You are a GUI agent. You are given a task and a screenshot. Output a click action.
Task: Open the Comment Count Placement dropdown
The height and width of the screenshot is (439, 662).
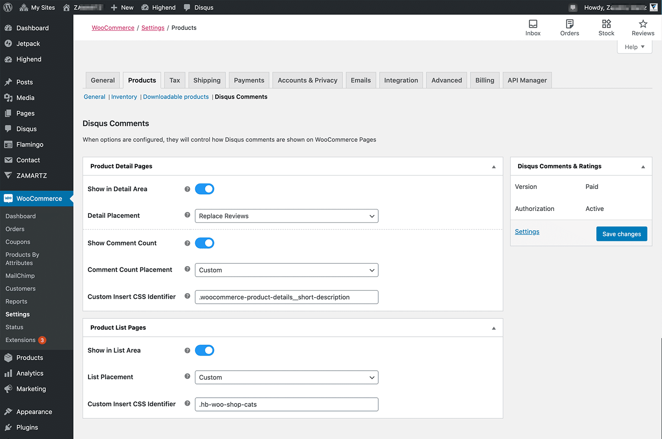point(286,270)
